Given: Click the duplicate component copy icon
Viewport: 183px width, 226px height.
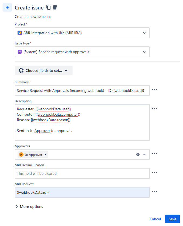Looking at the screenshot, I should point(48,7).
